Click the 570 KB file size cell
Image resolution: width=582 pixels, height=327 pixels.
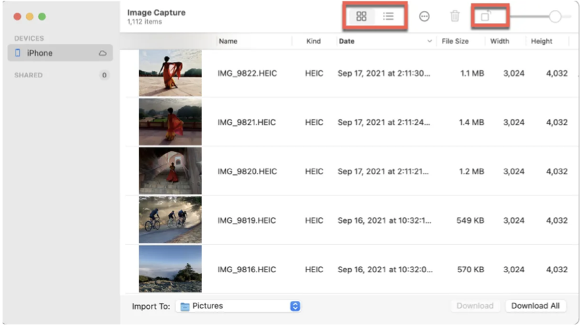coord(471,269)
